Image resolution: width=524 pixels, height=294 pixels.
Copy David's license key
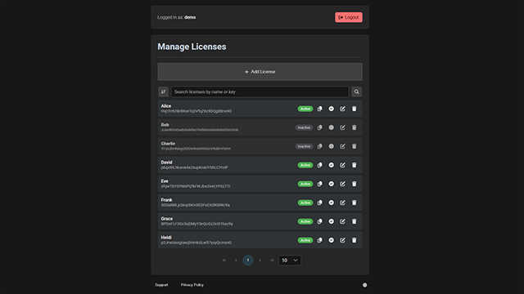[x=320, y=165]
